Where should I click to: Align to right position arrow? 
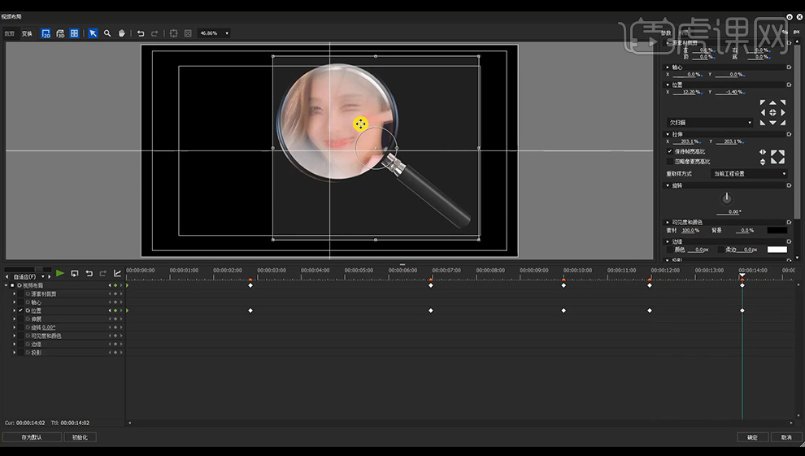(x=783, y=112)
